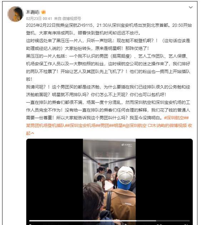201x225 pixels.
Task: Open the #深圳宝安机场# hashtag
Action: click(x=82, y=126)
